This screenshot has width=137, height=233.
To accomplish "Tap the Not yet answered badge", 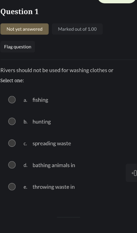I will [x=25, y=29].
